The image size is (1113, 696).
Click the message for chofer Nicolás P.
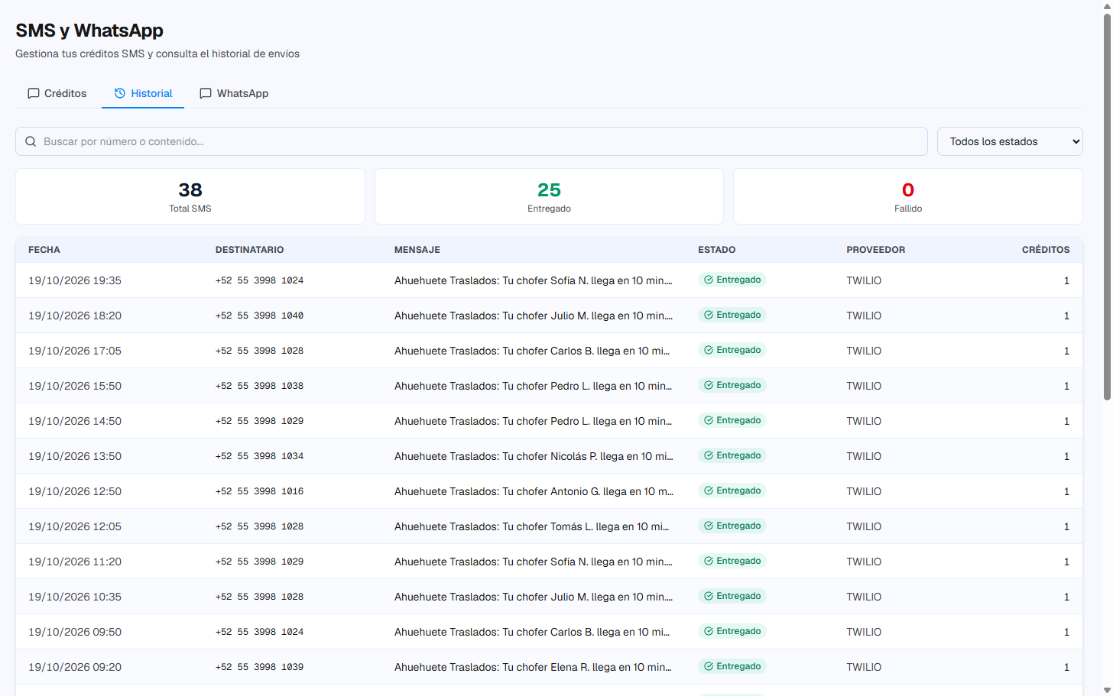(534, 456)
